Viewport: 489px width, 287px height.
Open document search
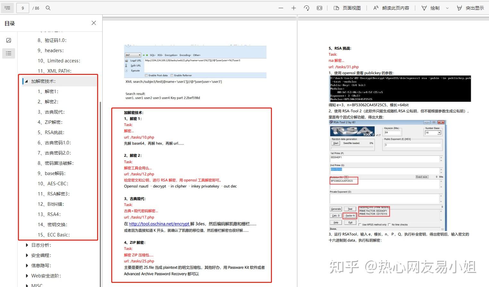click(48, 8)
